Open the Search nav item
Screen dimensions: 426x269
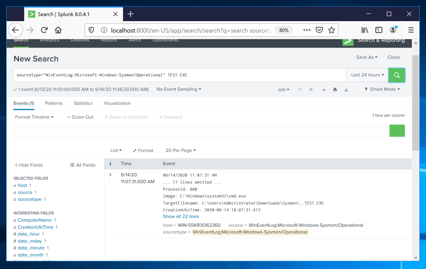21,41
